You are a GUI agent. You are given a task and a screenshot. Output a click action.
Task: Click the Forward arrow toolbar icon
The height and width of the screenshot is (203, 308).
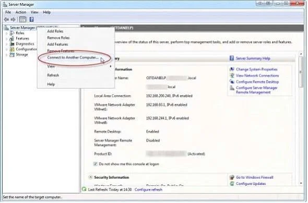point(13,19)
